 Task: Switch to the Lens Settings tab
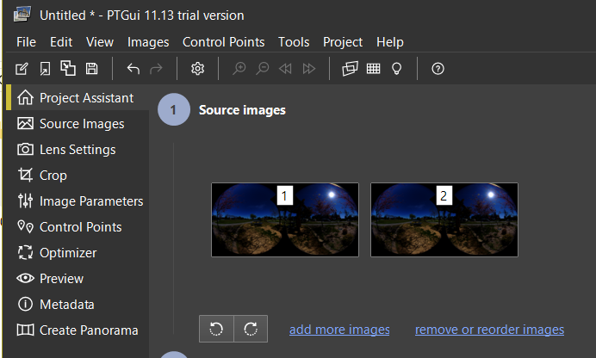pos(78,150)
